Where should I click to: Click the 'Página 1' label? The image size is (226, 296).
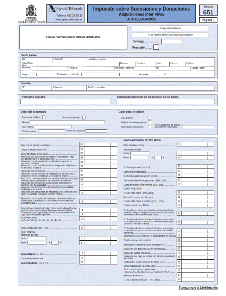tap(208, 20)
